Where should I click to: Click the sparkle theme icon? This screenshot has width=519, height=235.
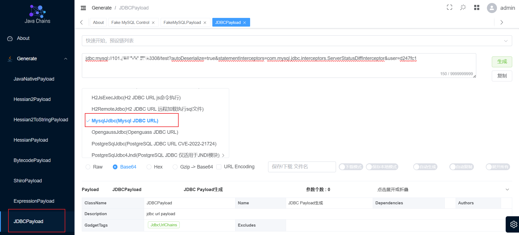click(463, 7)
